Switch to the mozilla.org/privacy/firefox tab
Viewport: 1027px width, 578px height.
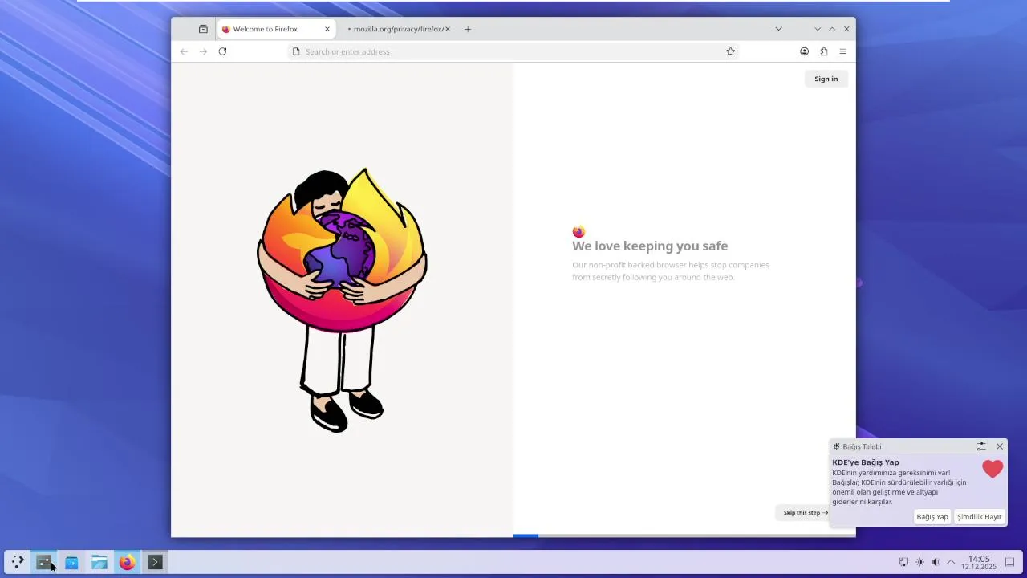pyautogui.click(x=398, y=29)
